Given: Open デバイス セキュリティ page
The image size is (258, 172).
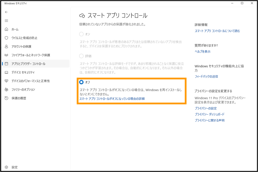Looking at the screenshot, I should pyautogui.click(x=36, y=72).
